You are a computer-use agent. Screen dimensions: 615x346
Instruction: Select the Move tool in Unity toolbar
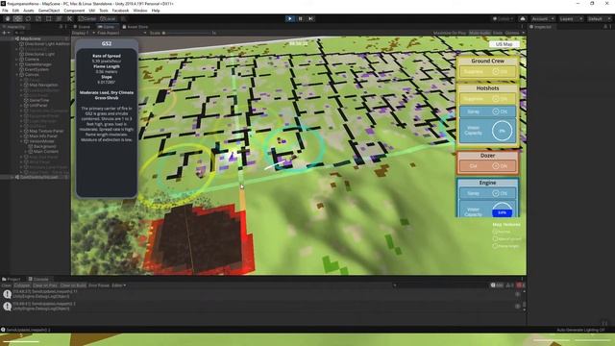pos(17,18)
